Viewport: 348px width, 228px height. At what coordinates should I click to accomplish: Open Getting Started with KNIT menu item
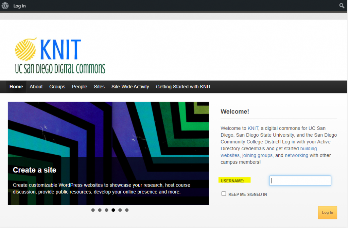[x=183, y=87]
